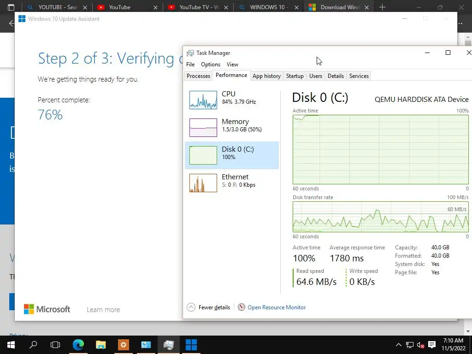This screenshot has height=354, width=472.
Task: Select the CPU performance graph
Action: click(x=203, y=100)
